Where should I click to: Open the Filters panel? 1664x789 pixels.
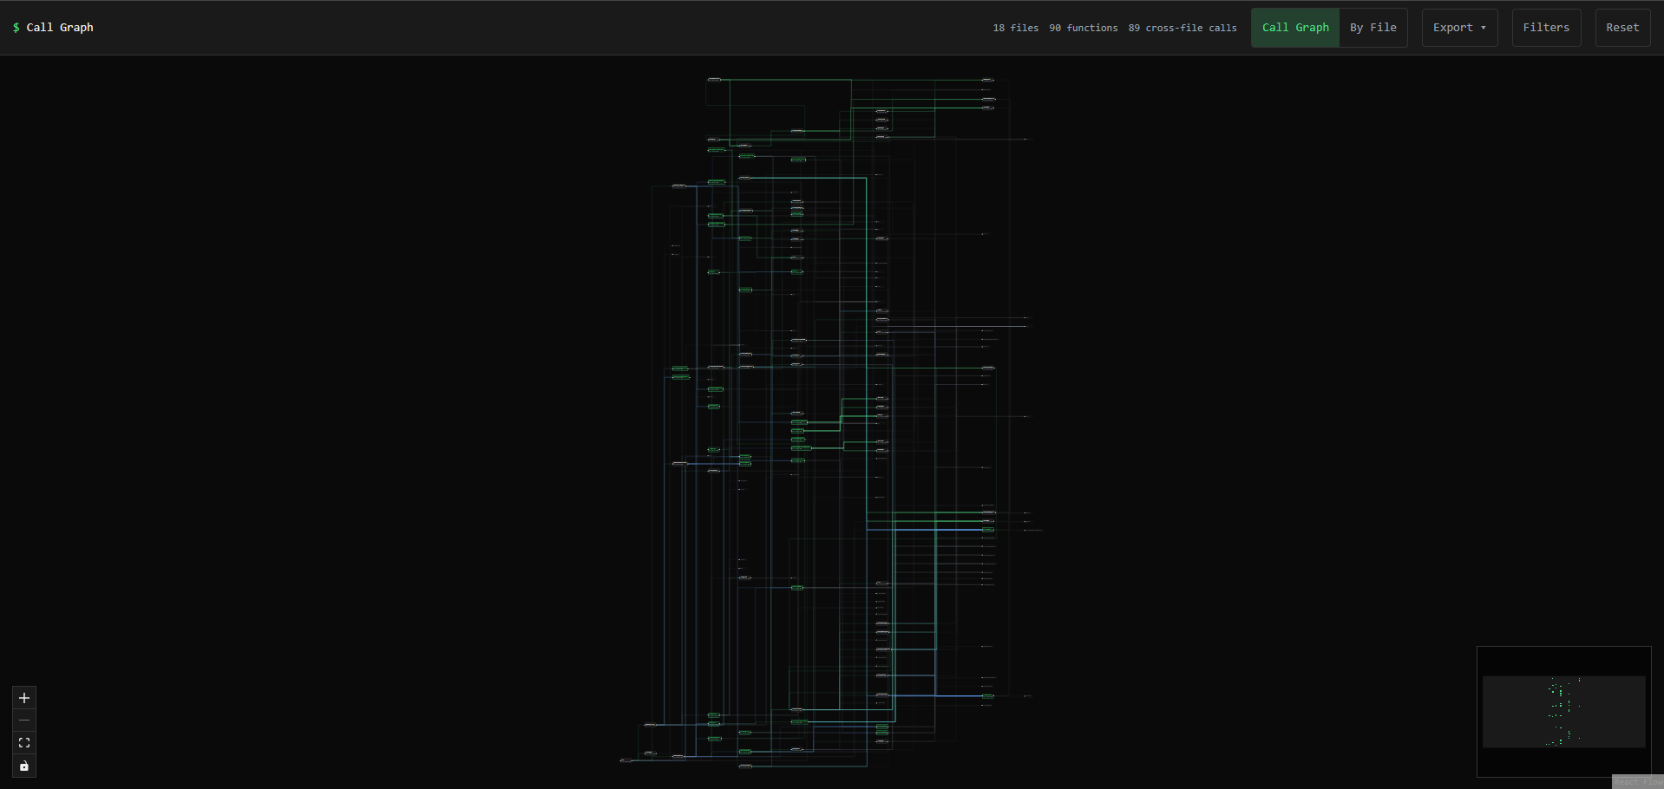[x=1546, y=28]
